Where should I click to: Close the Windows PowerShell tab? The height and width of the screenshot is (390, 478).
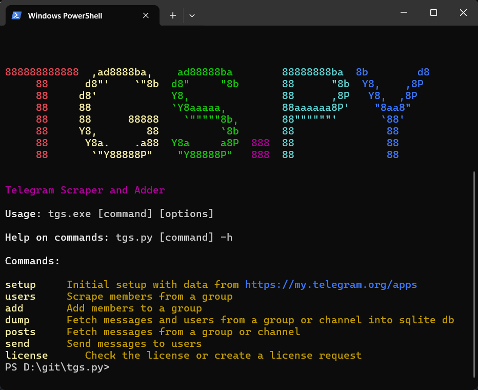pyautogui.click(x=146, y=15)
